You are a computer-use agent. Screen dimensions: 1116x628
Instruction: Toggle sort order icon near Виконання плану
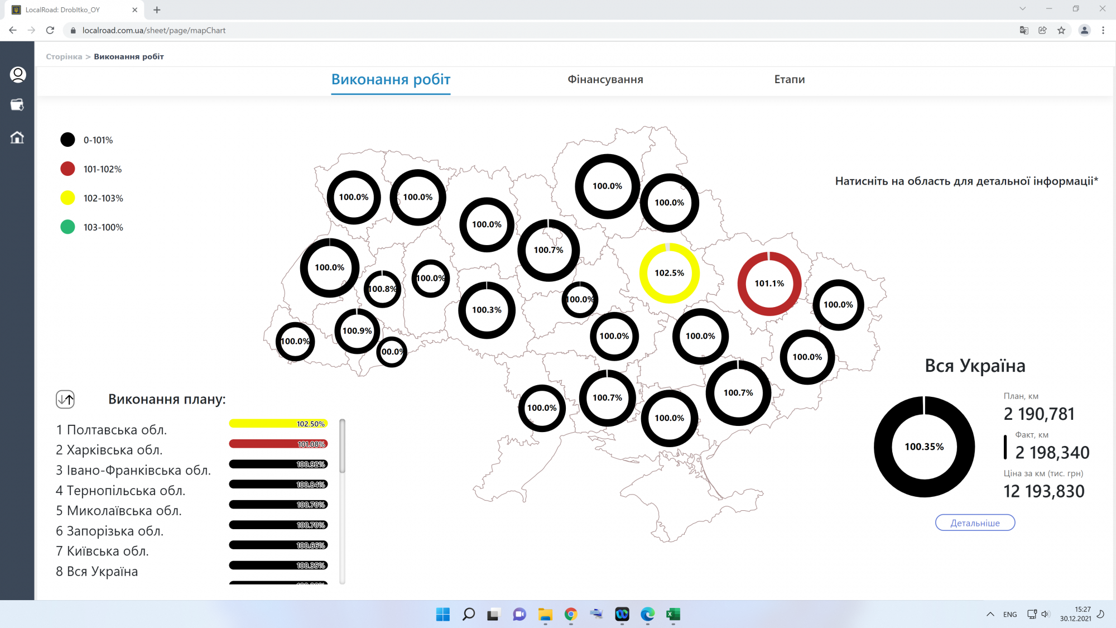(x=65, y=399)
